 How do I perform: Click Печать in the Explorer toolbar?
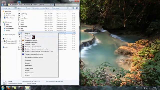tap(27, 8)
